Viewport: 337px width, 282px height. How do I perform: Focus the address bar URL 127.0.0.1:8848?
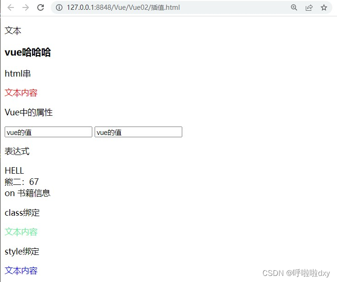pyautogui.click(x=123, y=7)
